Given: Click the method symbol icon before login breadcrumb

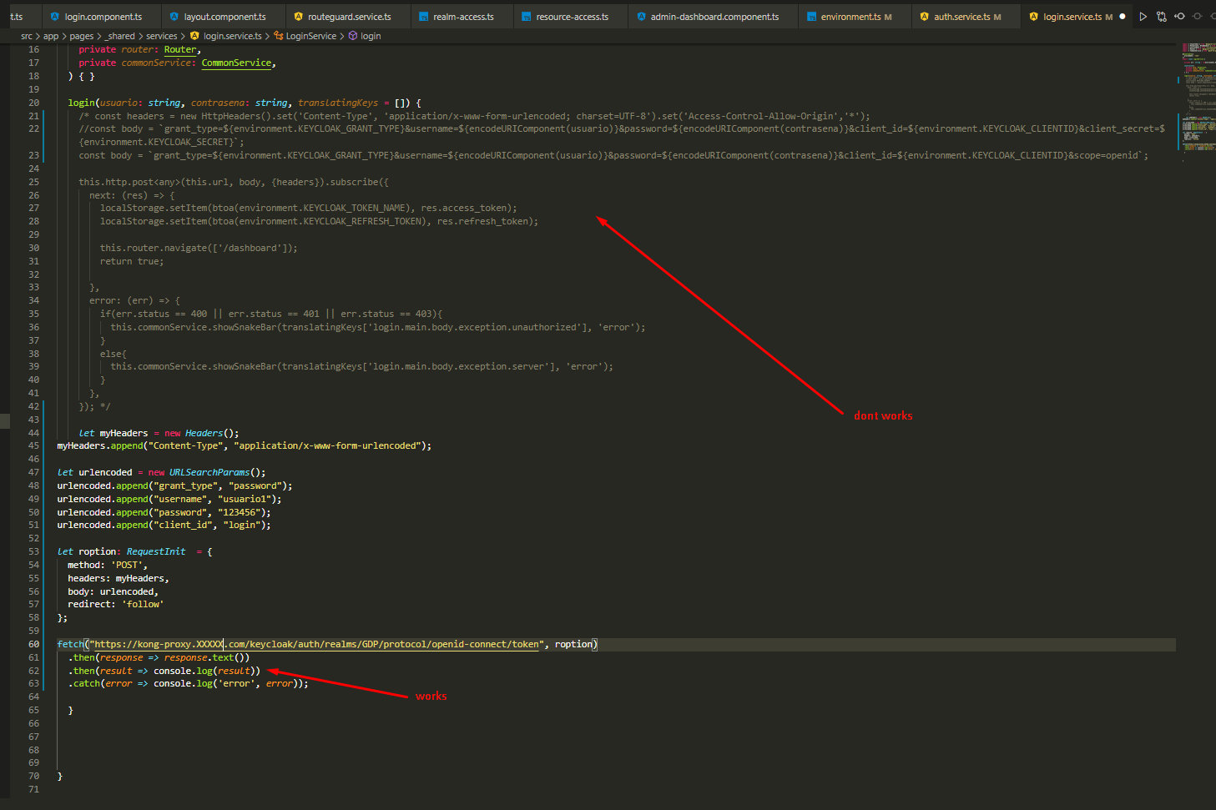Looking at the screenshot, I should (351, 36).
